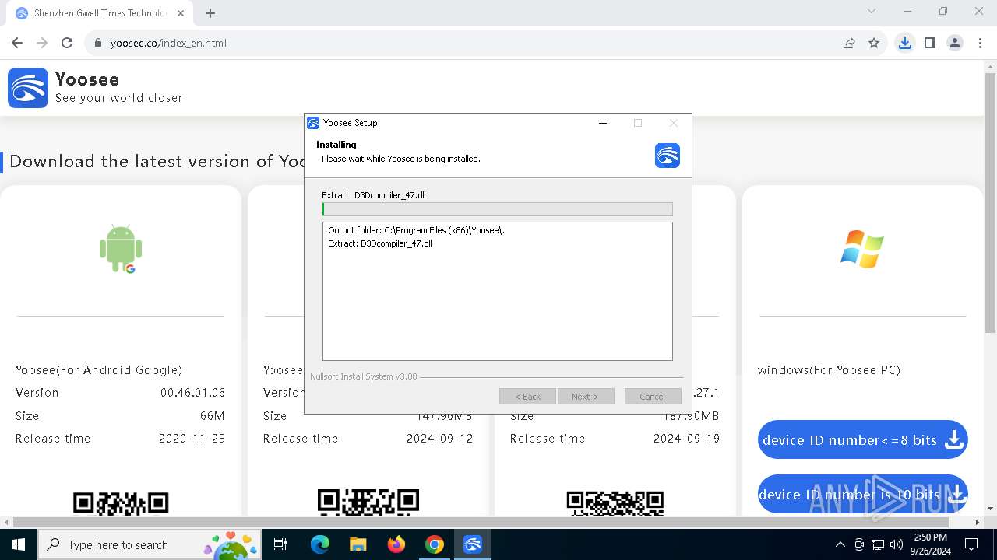The image size is (997, 560).
Task: Click the Windows taskbar search box
Action: (x=149, y=544)
